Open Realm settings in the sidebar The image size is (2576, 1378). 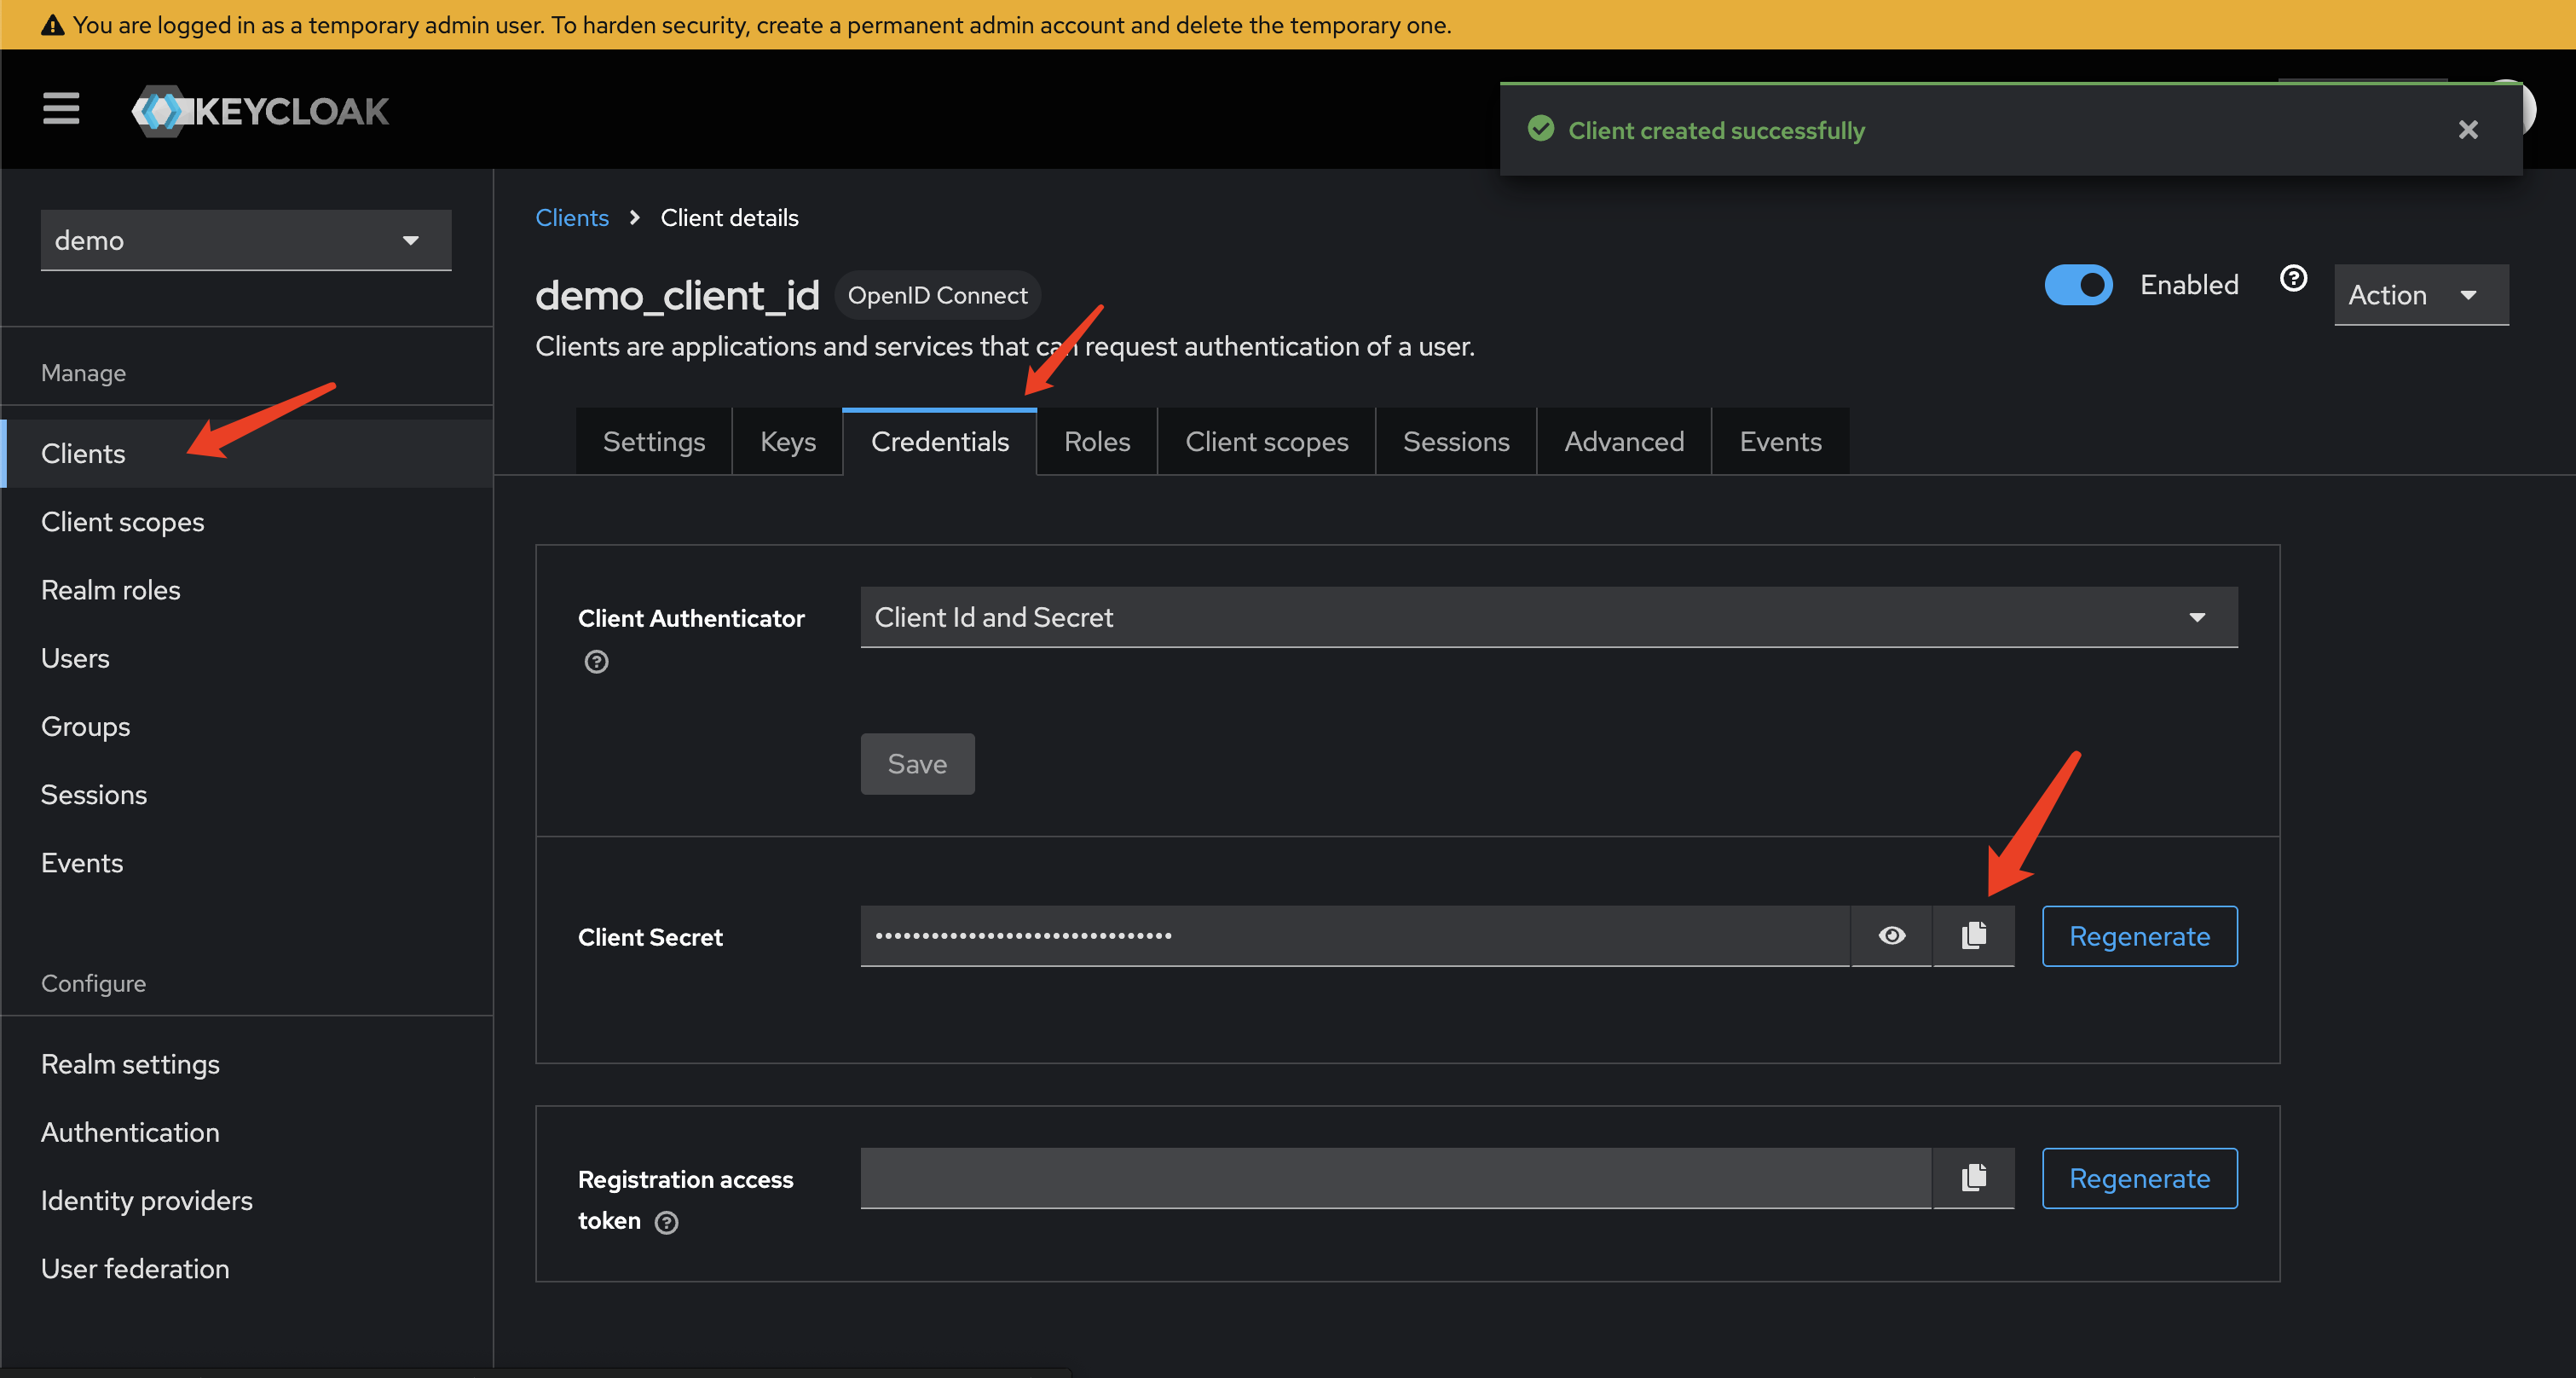(x=248, y=1064)
